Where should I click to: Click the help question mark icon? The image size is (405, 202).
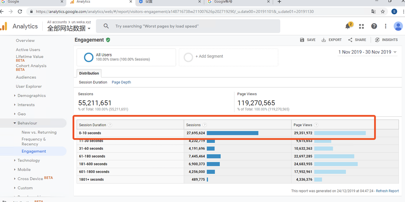click(374, 26)
